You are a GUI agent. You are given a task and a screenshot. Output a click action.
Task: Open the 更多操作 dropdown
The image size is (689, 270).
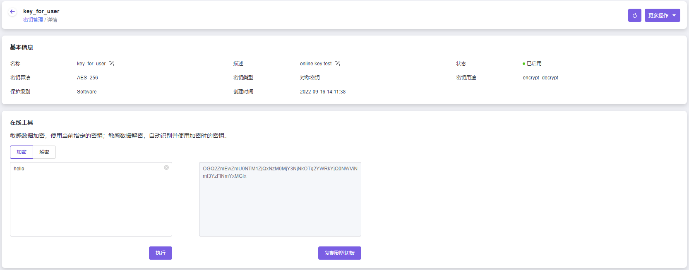[662, 15]
